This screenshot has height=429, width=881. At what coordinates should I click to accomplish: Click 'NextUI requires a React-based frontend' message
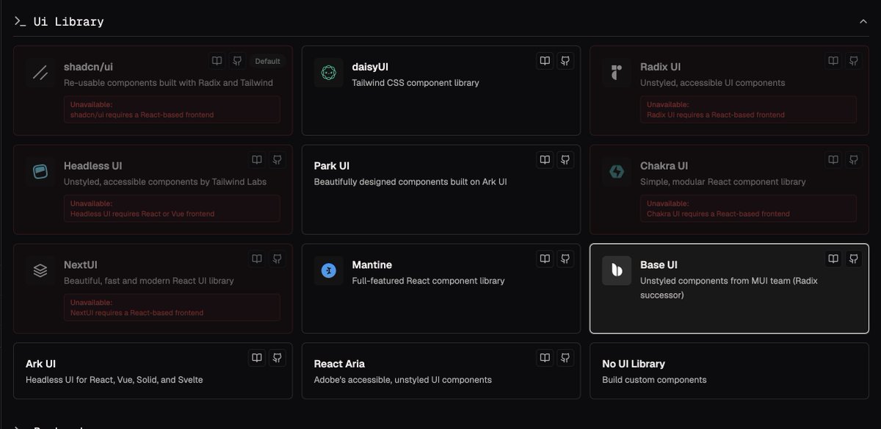pos(137,312)
